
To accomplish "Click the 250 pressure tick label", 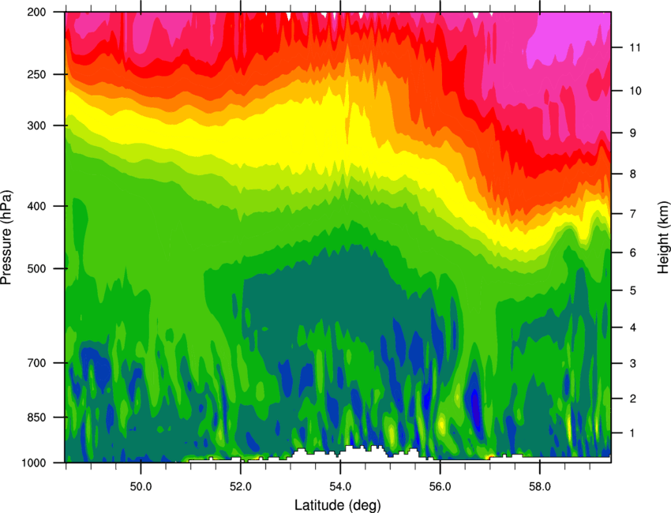I will click(37, 74).
